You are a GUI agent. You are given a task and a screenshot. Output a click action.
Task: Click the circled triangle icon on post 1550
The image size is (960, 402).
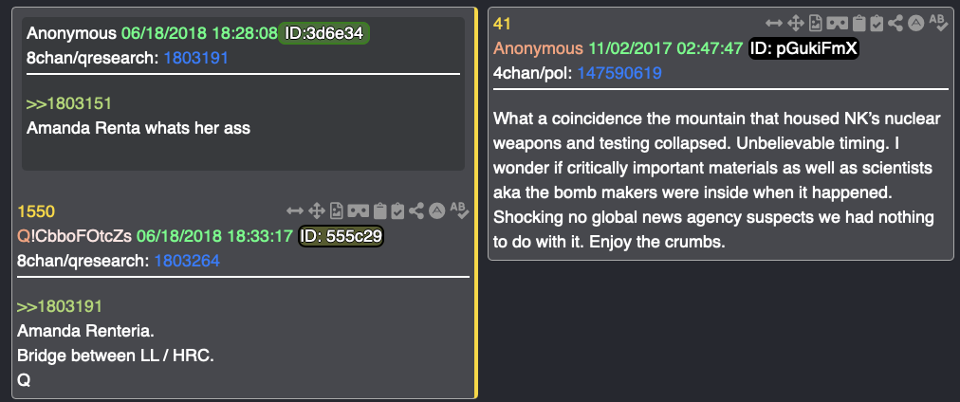436,211
